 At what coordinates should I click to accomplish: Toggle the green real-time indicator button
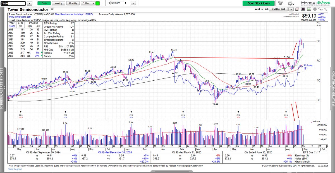pos(97,3)
